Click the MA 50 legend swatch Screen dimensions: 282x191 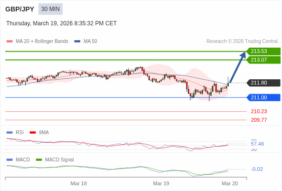[77, 42]
